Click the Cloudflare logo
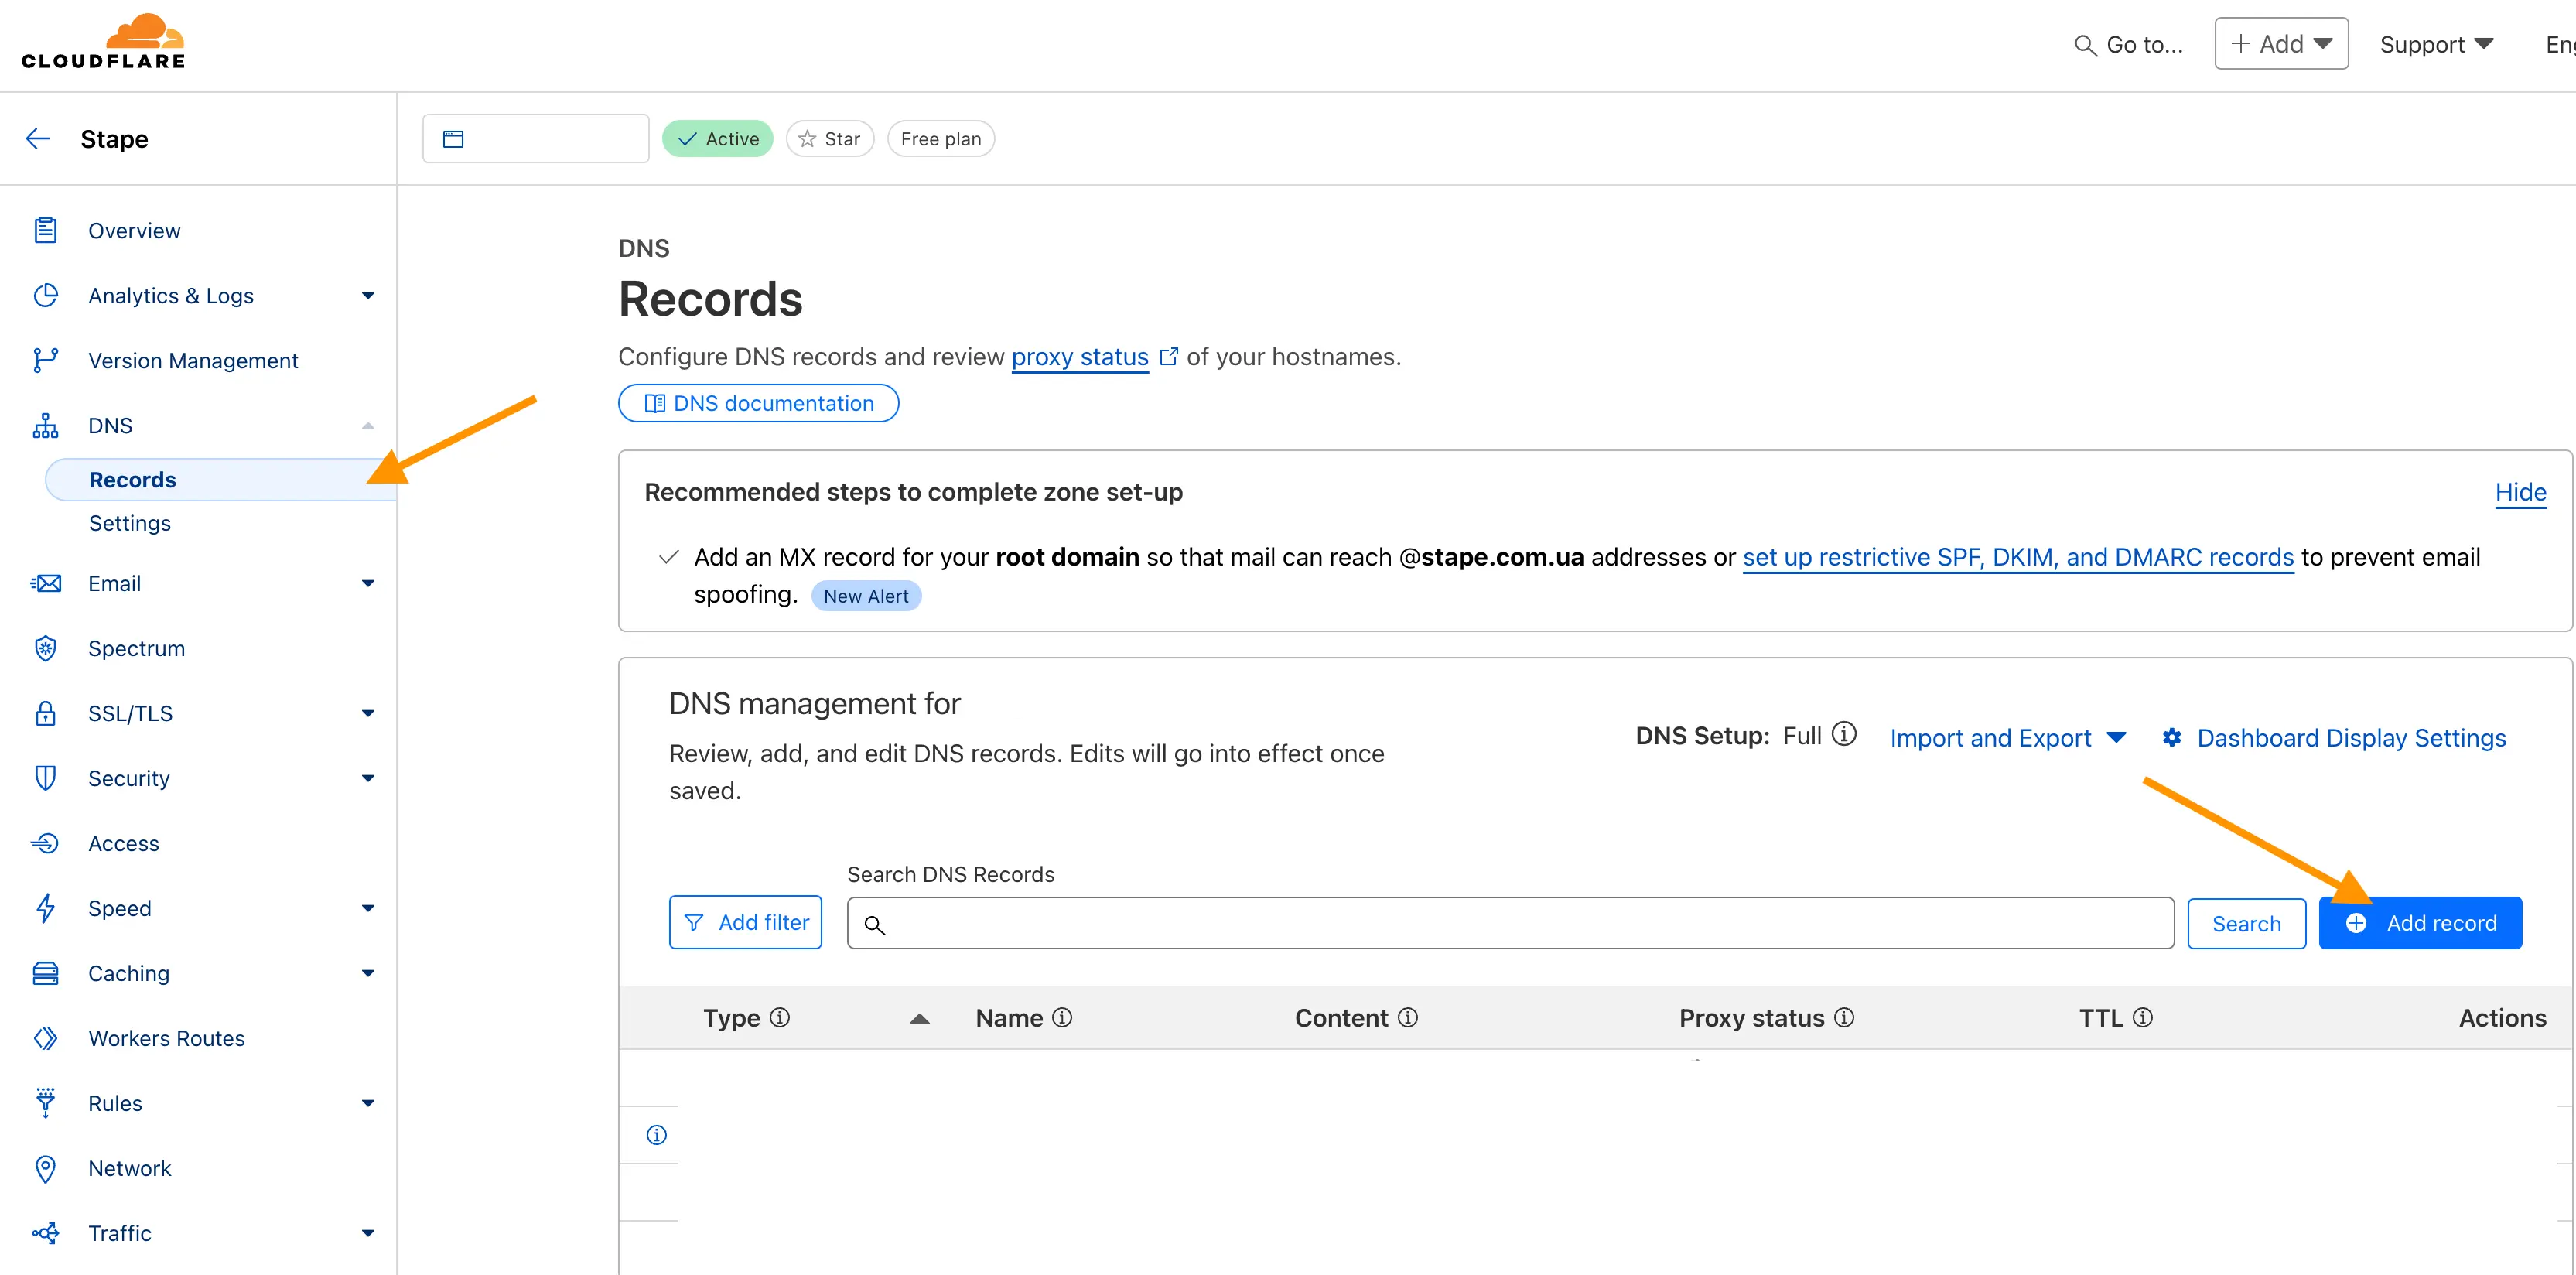 (x=103, y=42)
